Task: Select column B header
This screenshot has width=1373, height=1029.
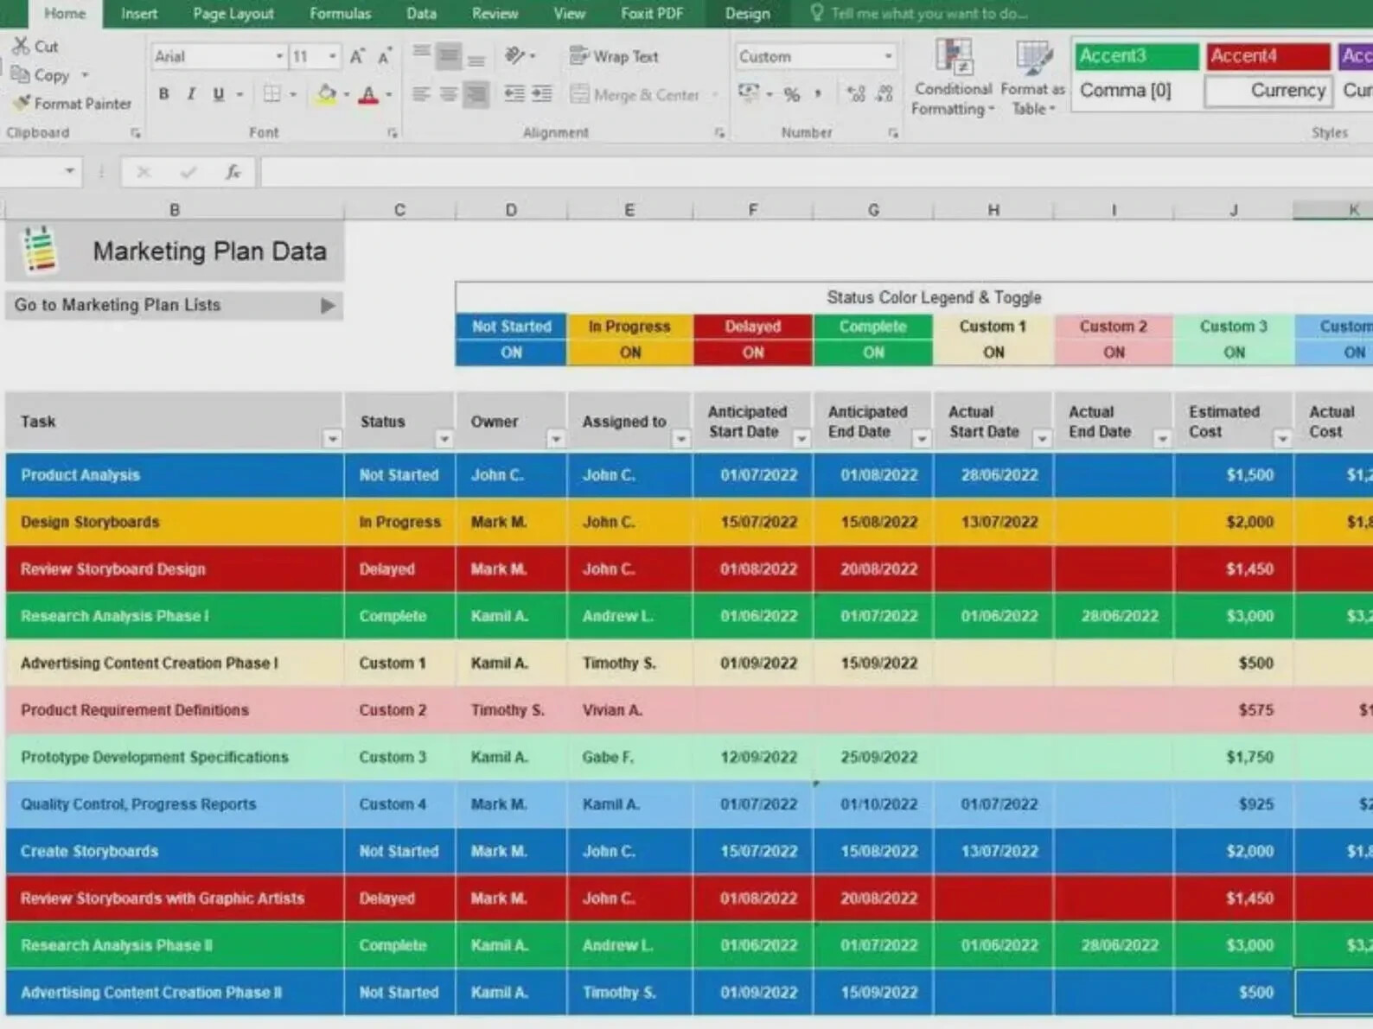Action: pos(175,210)
